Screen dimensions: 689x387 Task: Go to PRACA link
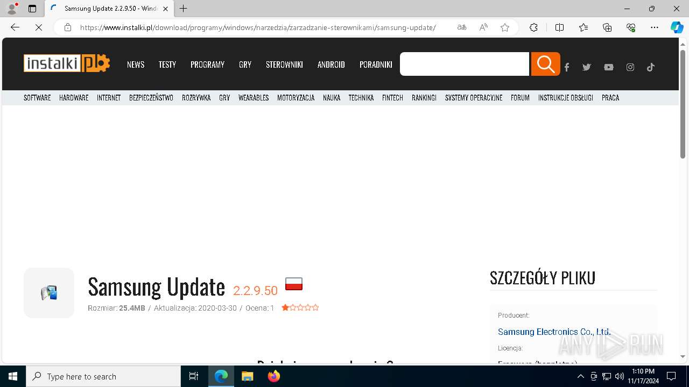pos(610,98)
